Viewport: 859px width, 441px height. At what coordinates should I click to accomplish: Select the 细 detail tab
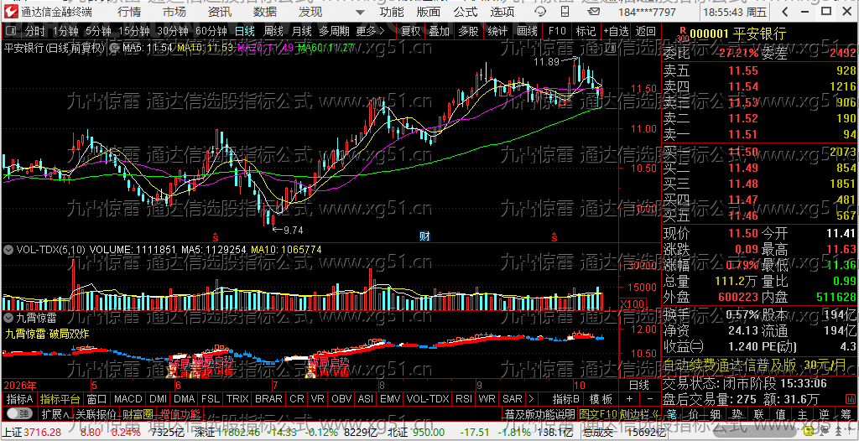716,413
